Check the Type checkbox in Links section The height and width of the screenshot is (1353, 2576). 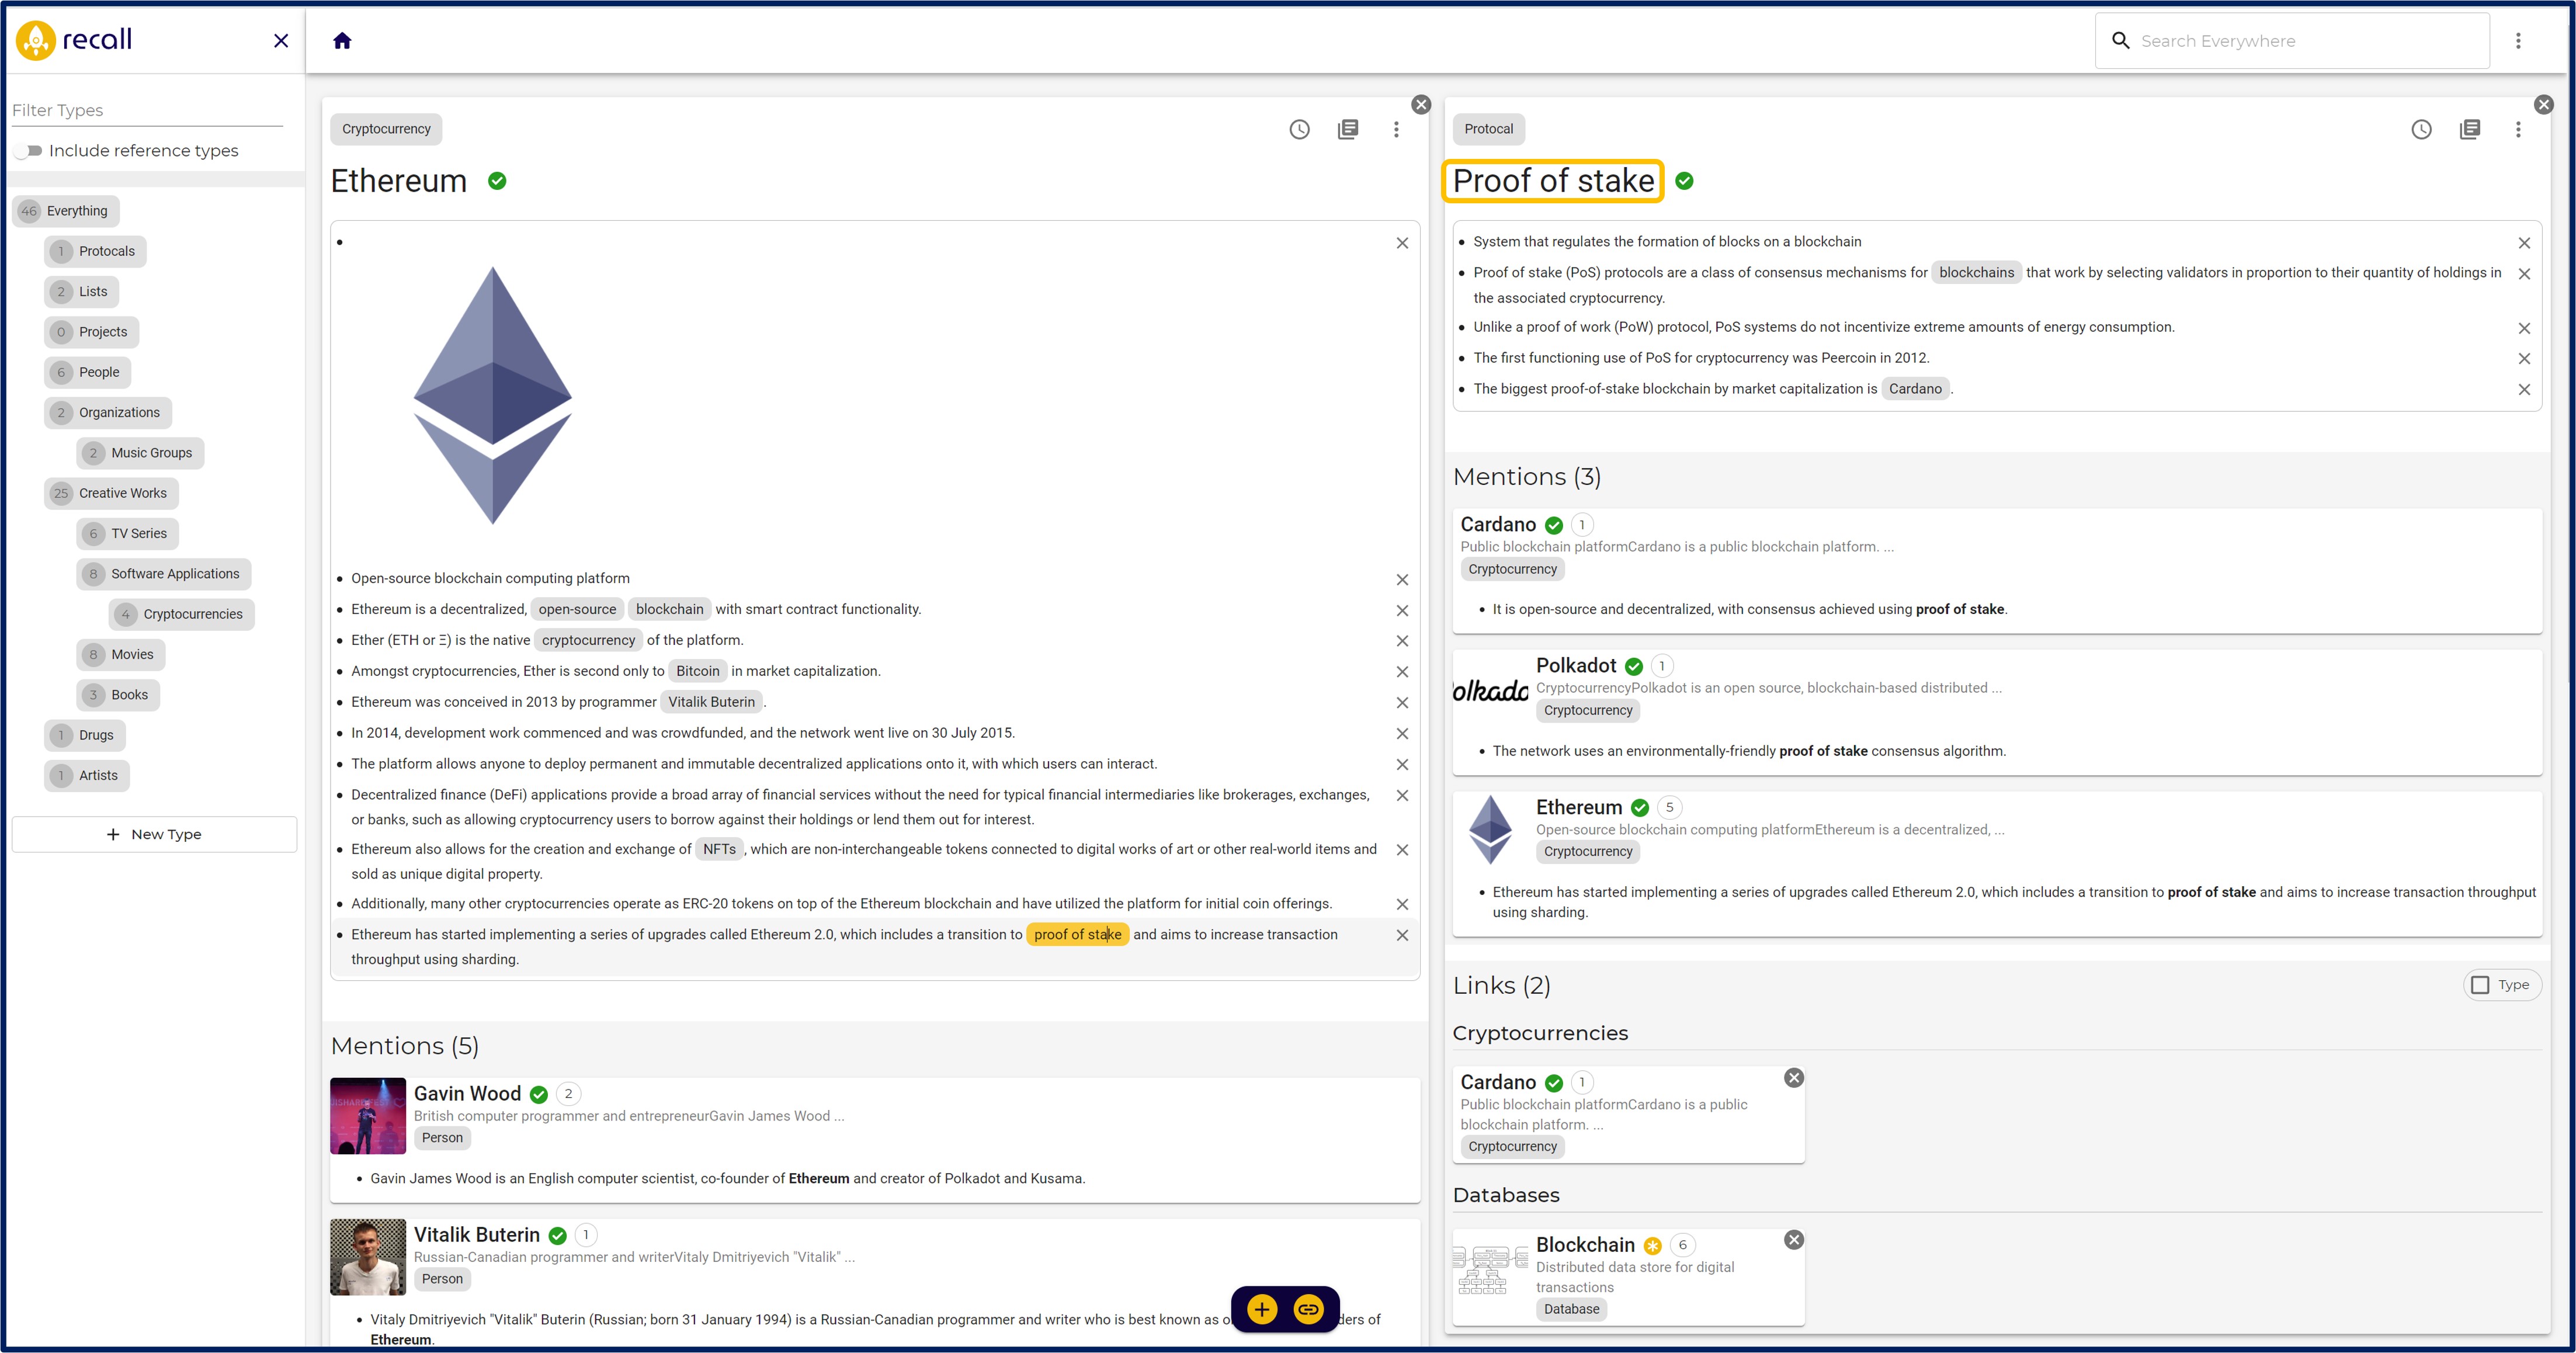click(2480, 985)
